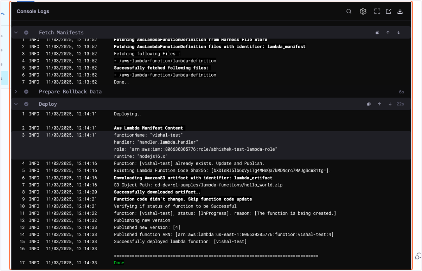Click line number 16 in Deploy logs
Viewport: 422px width, 271px height.
[22, 249]
